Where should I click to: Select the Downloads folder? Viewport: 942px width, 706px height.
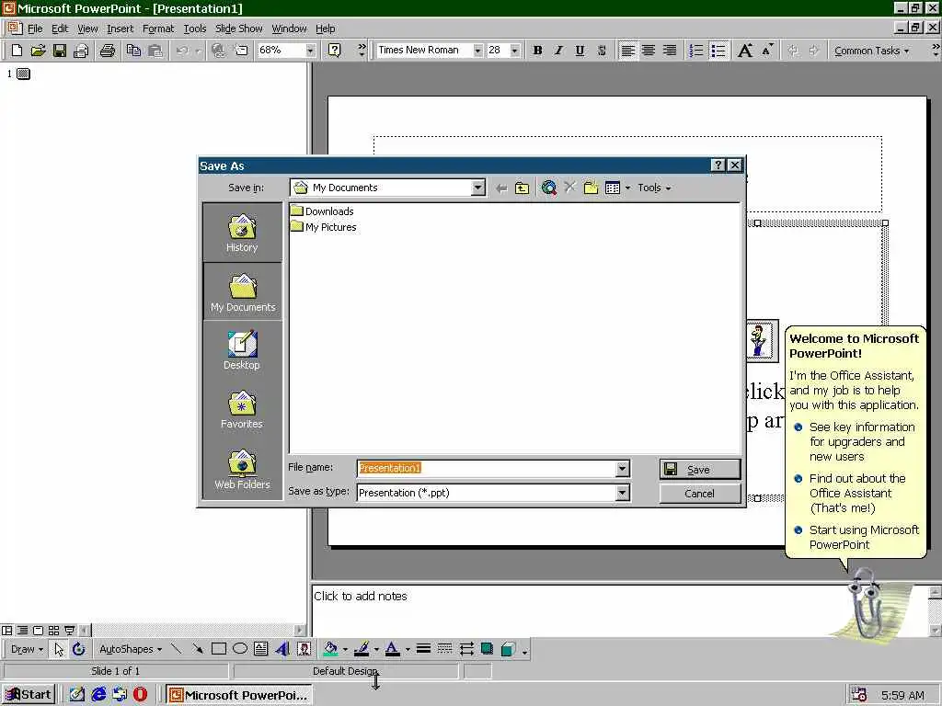[x=322, y=211]
